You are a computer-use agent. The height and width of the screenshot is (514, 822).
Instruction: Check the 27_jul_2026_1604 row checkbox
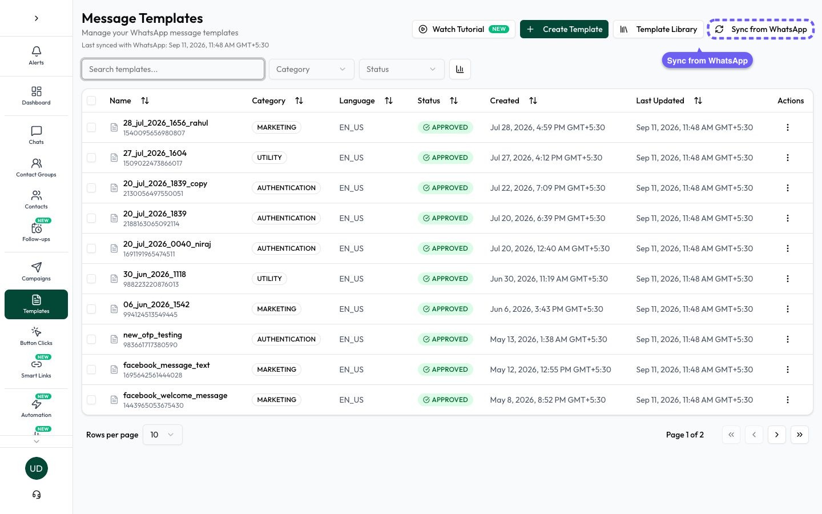pos(91,158)
